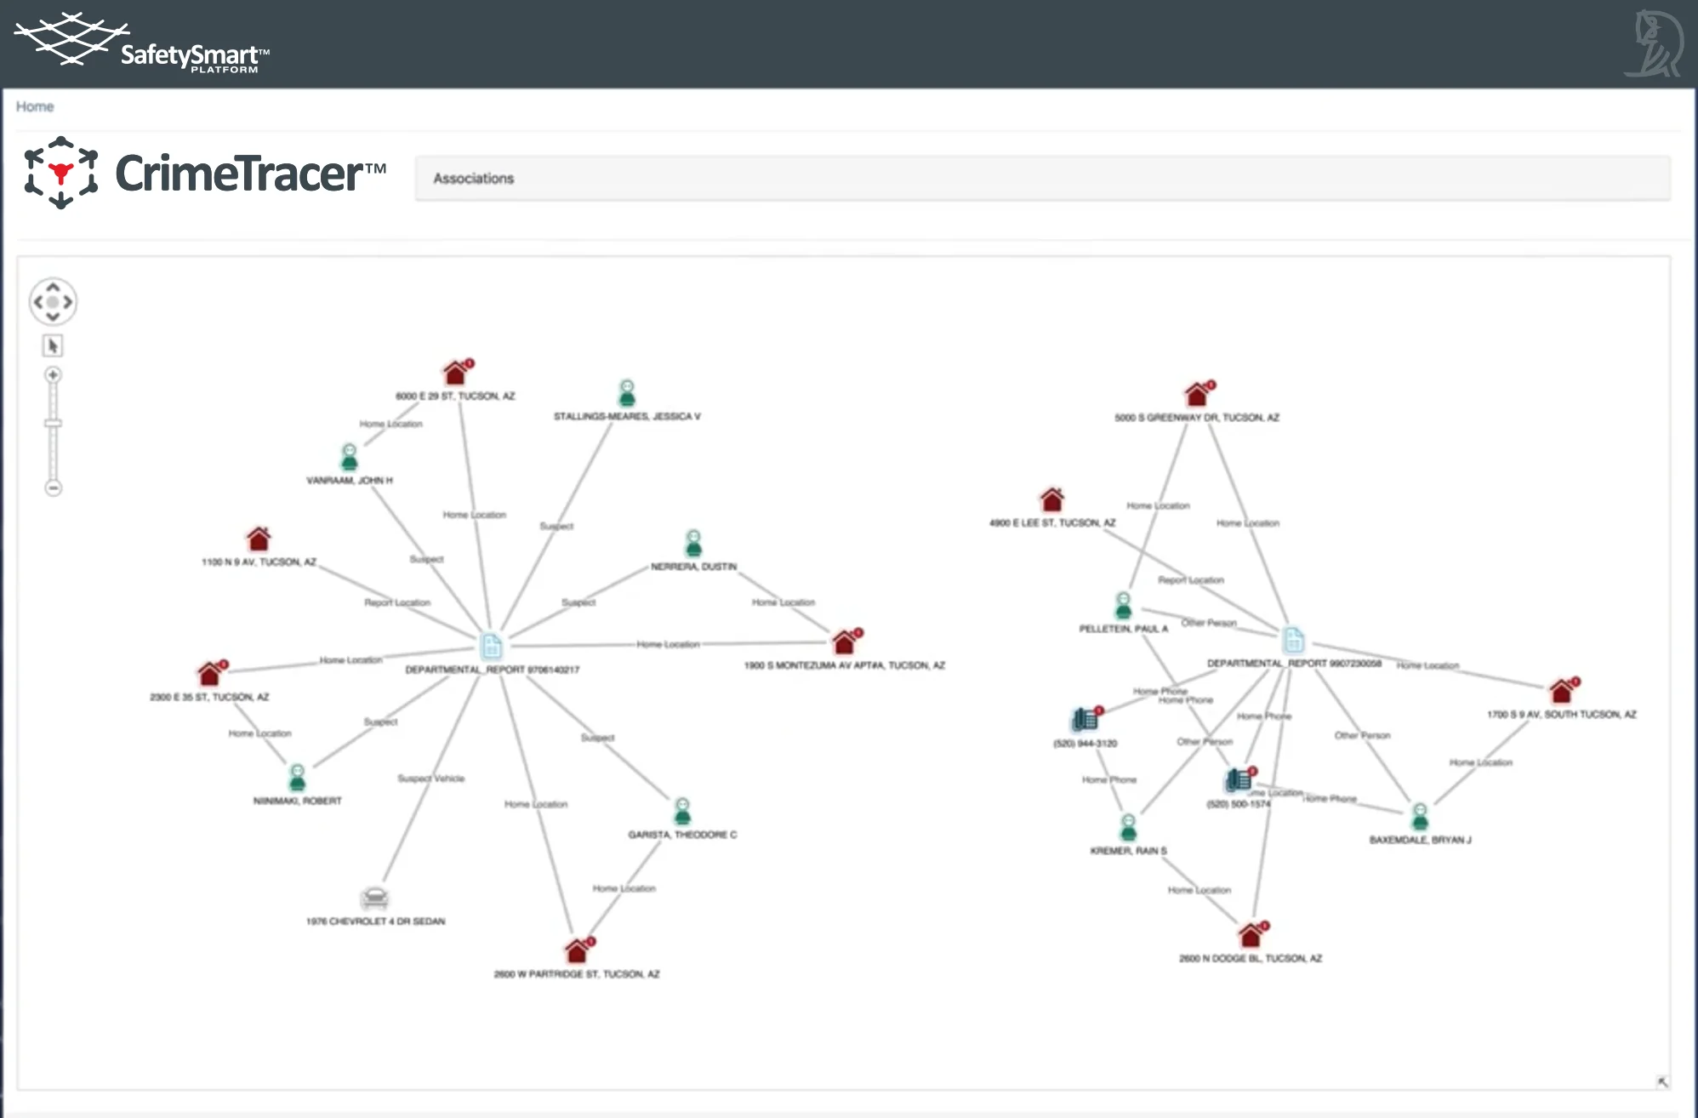Select the DEPARTMENTAL REPORT 9706140217 node

click(x=492, y=646)
